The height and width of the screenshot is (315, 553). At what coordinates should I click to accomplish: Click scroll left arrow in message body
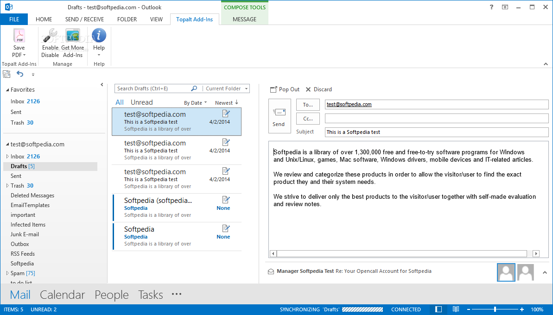click(x=273, y=254)
